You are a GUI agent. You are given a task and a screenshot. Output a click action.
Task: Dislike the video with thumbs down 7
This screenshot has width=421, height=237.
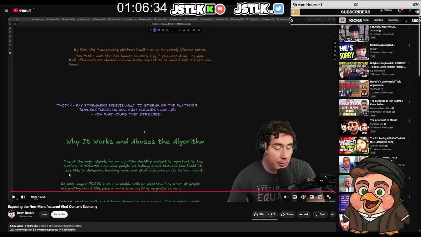(272, 214)
